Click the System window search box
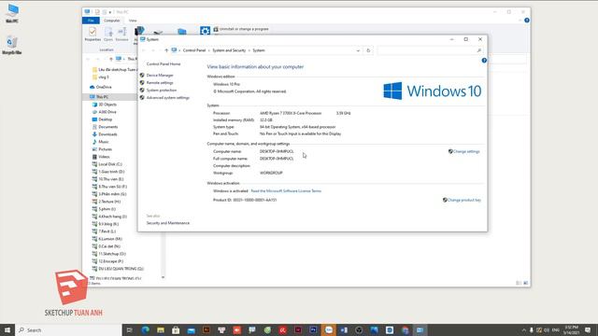Screen dimensions: 598x336 pos(430,50)
